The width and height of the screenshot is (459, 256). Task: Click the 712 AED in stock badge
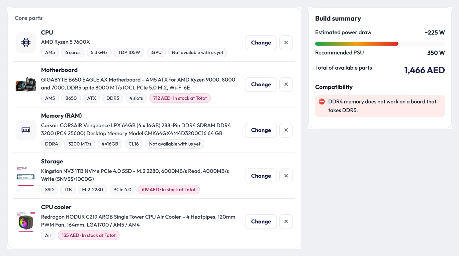tap(180, 98)
